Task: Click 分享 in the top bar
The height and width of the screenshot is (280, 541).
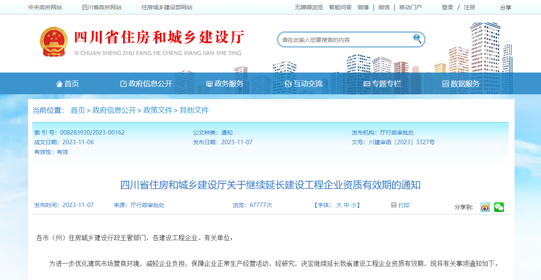Action: pos(505,8)
